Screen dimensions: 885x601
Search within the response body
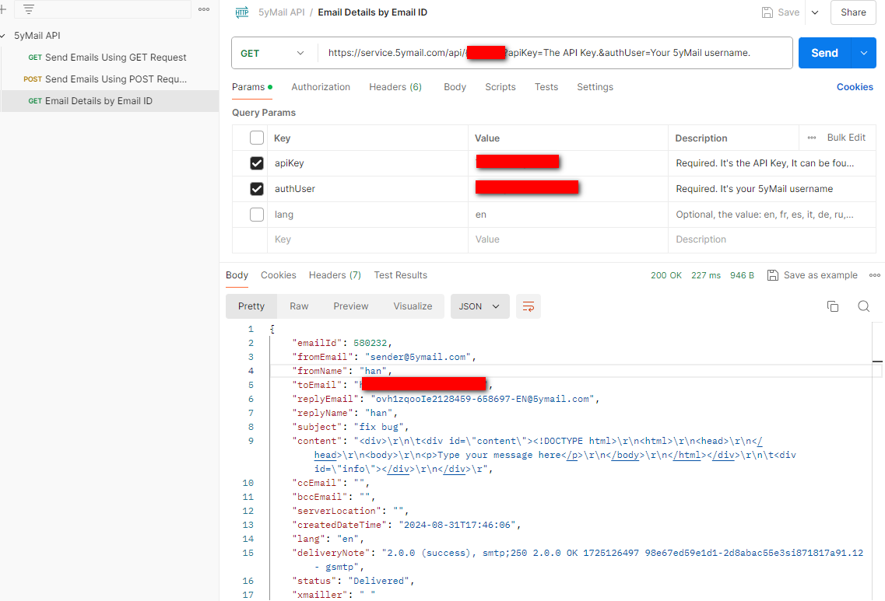(x=863, y=306)
